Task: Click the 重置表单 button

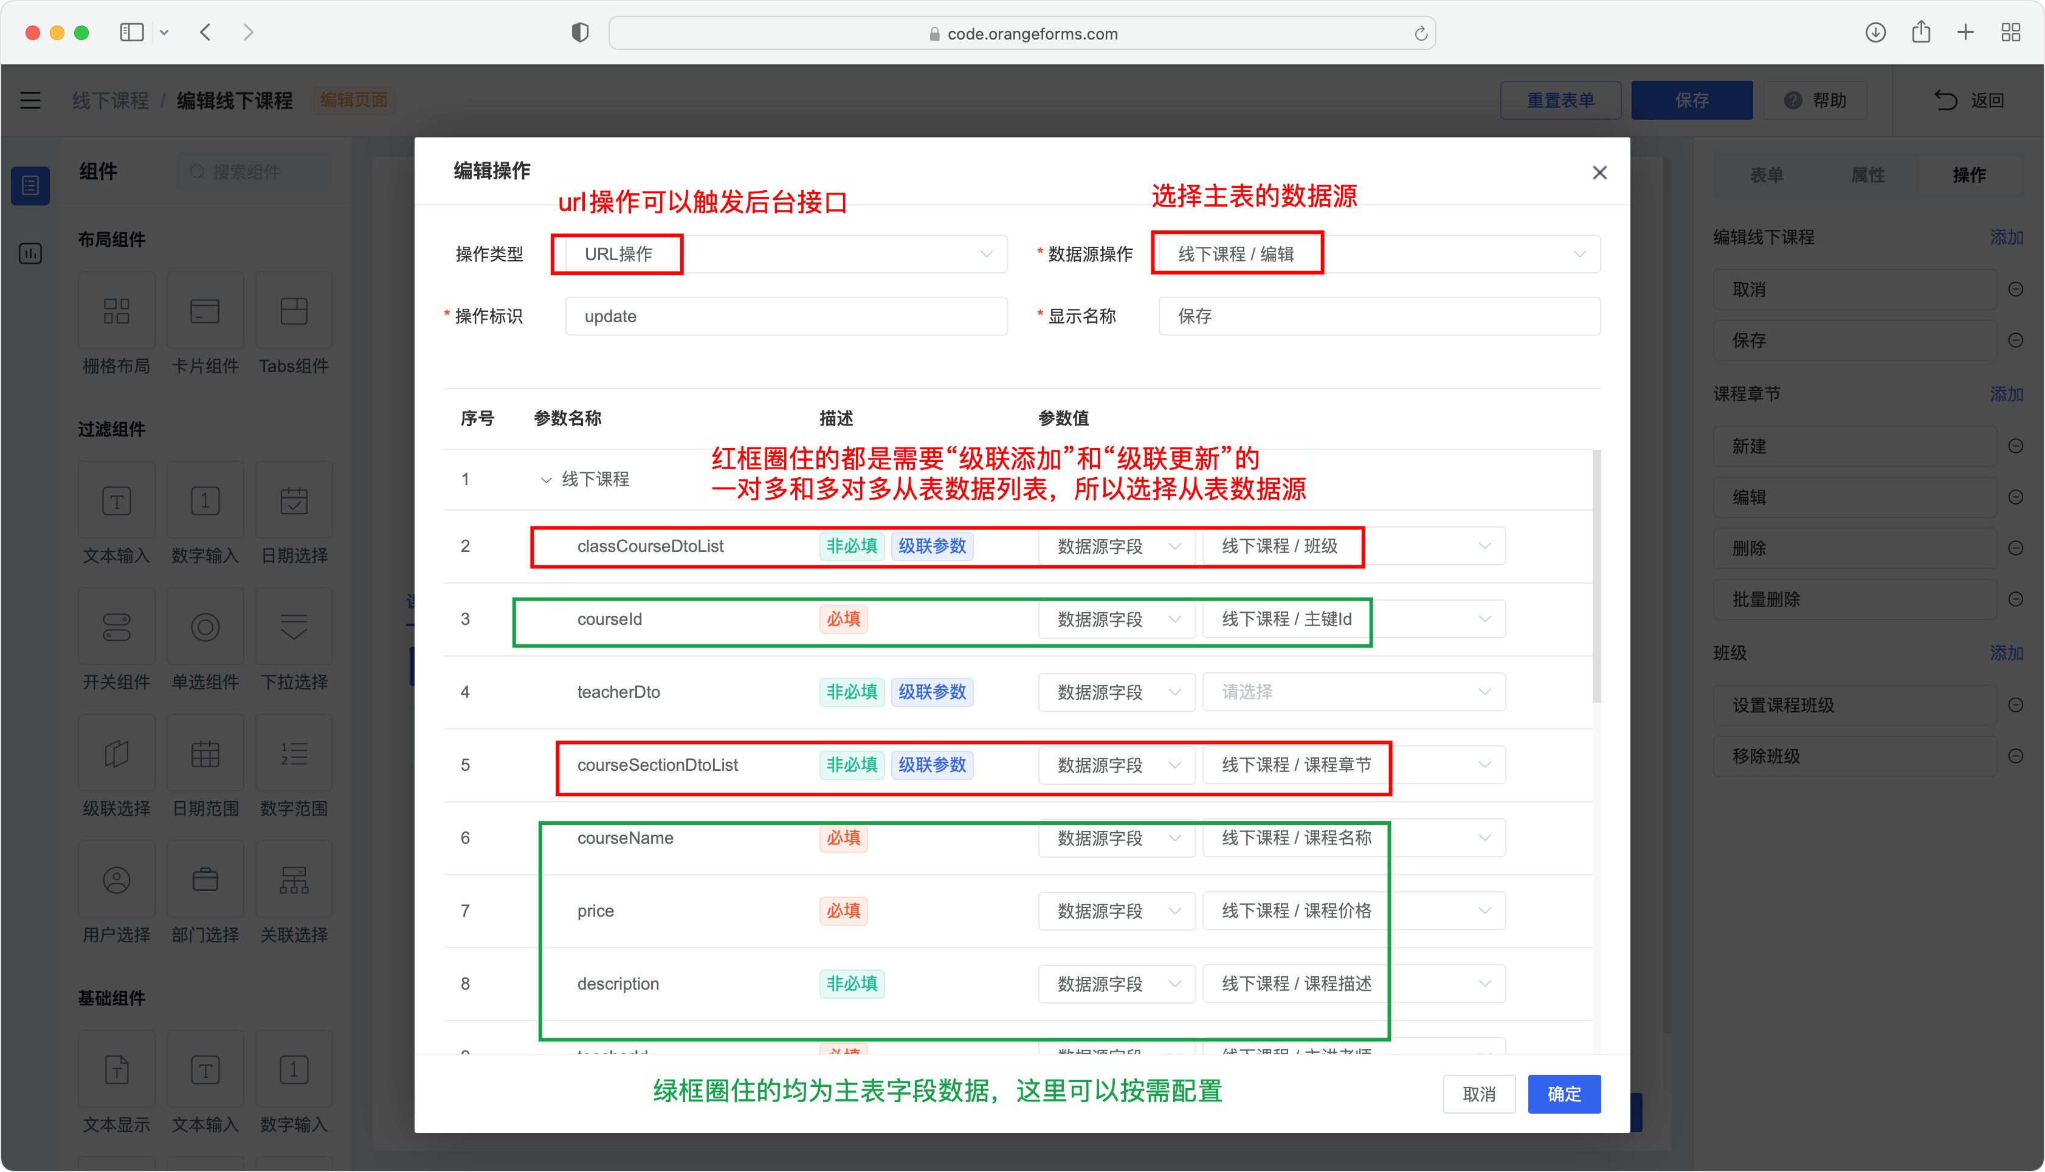Action: pyautogui.click(x=1560, y=101)
